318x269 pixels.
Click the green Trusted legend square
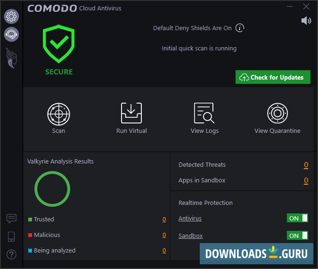click(30, 220)
